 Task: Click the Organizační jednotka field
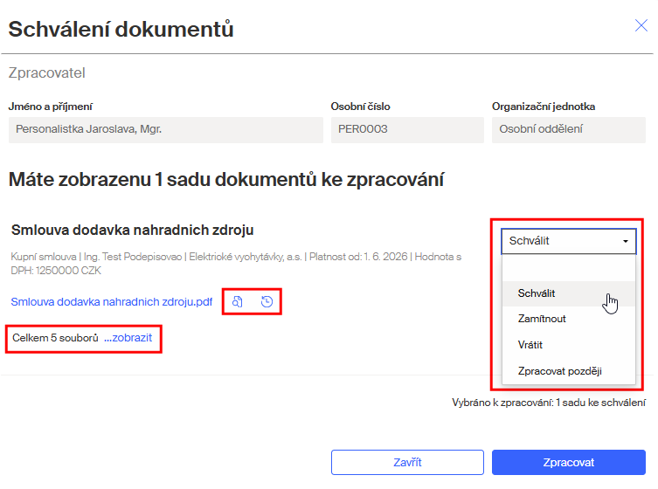pos(569,129)
